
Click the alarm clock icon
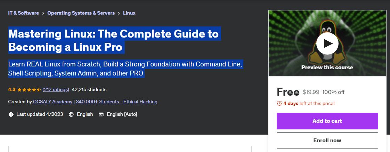pyautogui.click(x=279, y=103)
